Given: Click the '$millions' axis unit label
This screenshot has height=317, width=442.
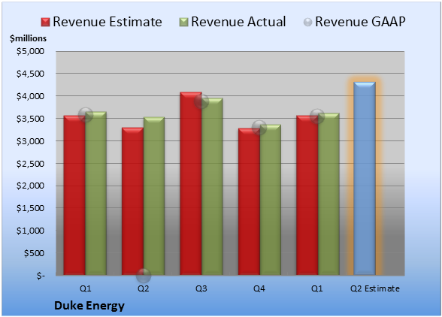Looking at the screenshot, I should 28,38.
